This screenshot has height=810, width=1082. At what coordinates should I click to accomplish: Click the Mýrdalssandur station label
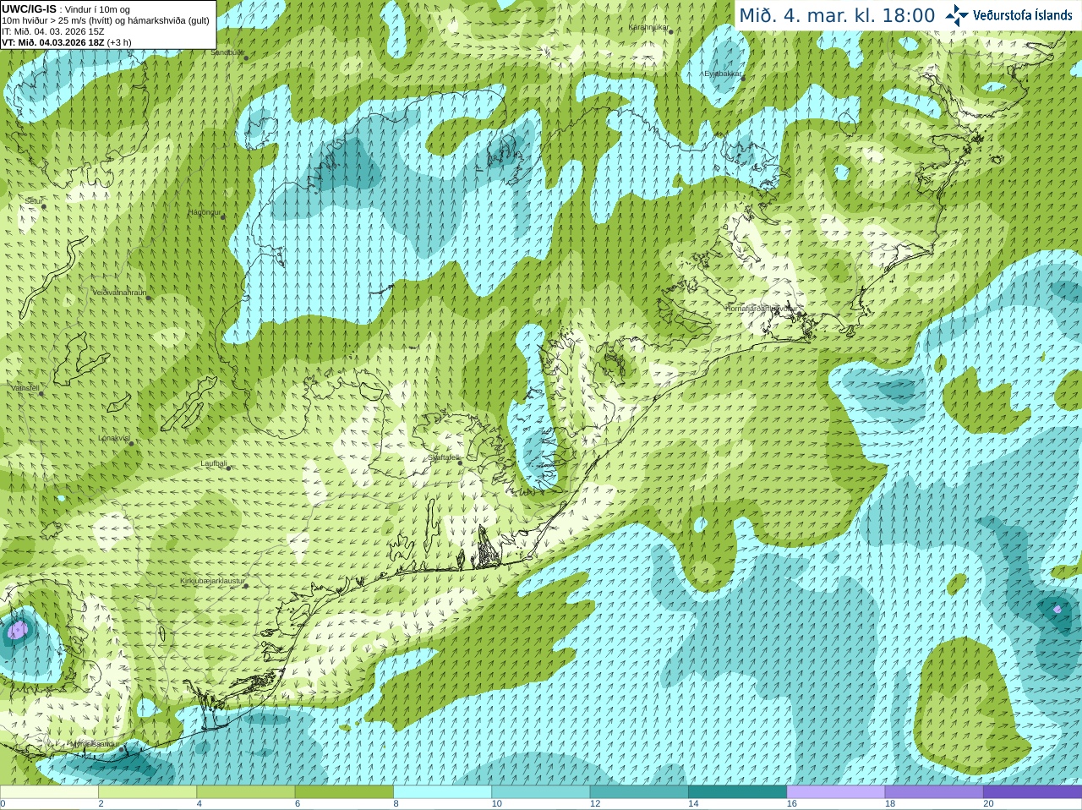(x=95, y=744)
